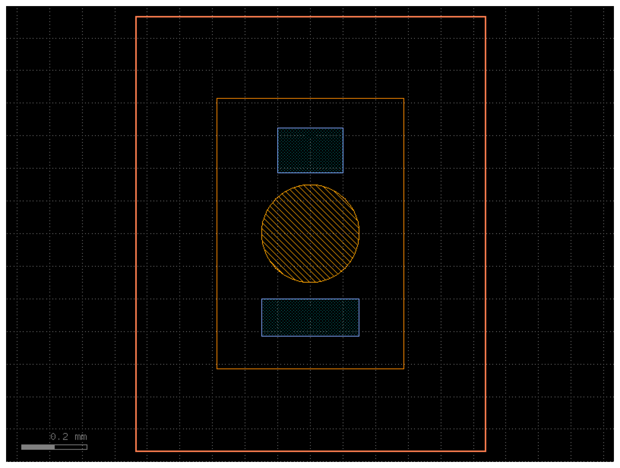
Task: Select the upper blue-outlined dotted rectangle
Action: pyautogui.click(x=310, y=150)
